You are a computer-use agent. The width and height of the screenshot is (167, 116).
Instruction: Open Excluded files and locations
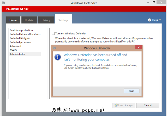tap(25, 34)
